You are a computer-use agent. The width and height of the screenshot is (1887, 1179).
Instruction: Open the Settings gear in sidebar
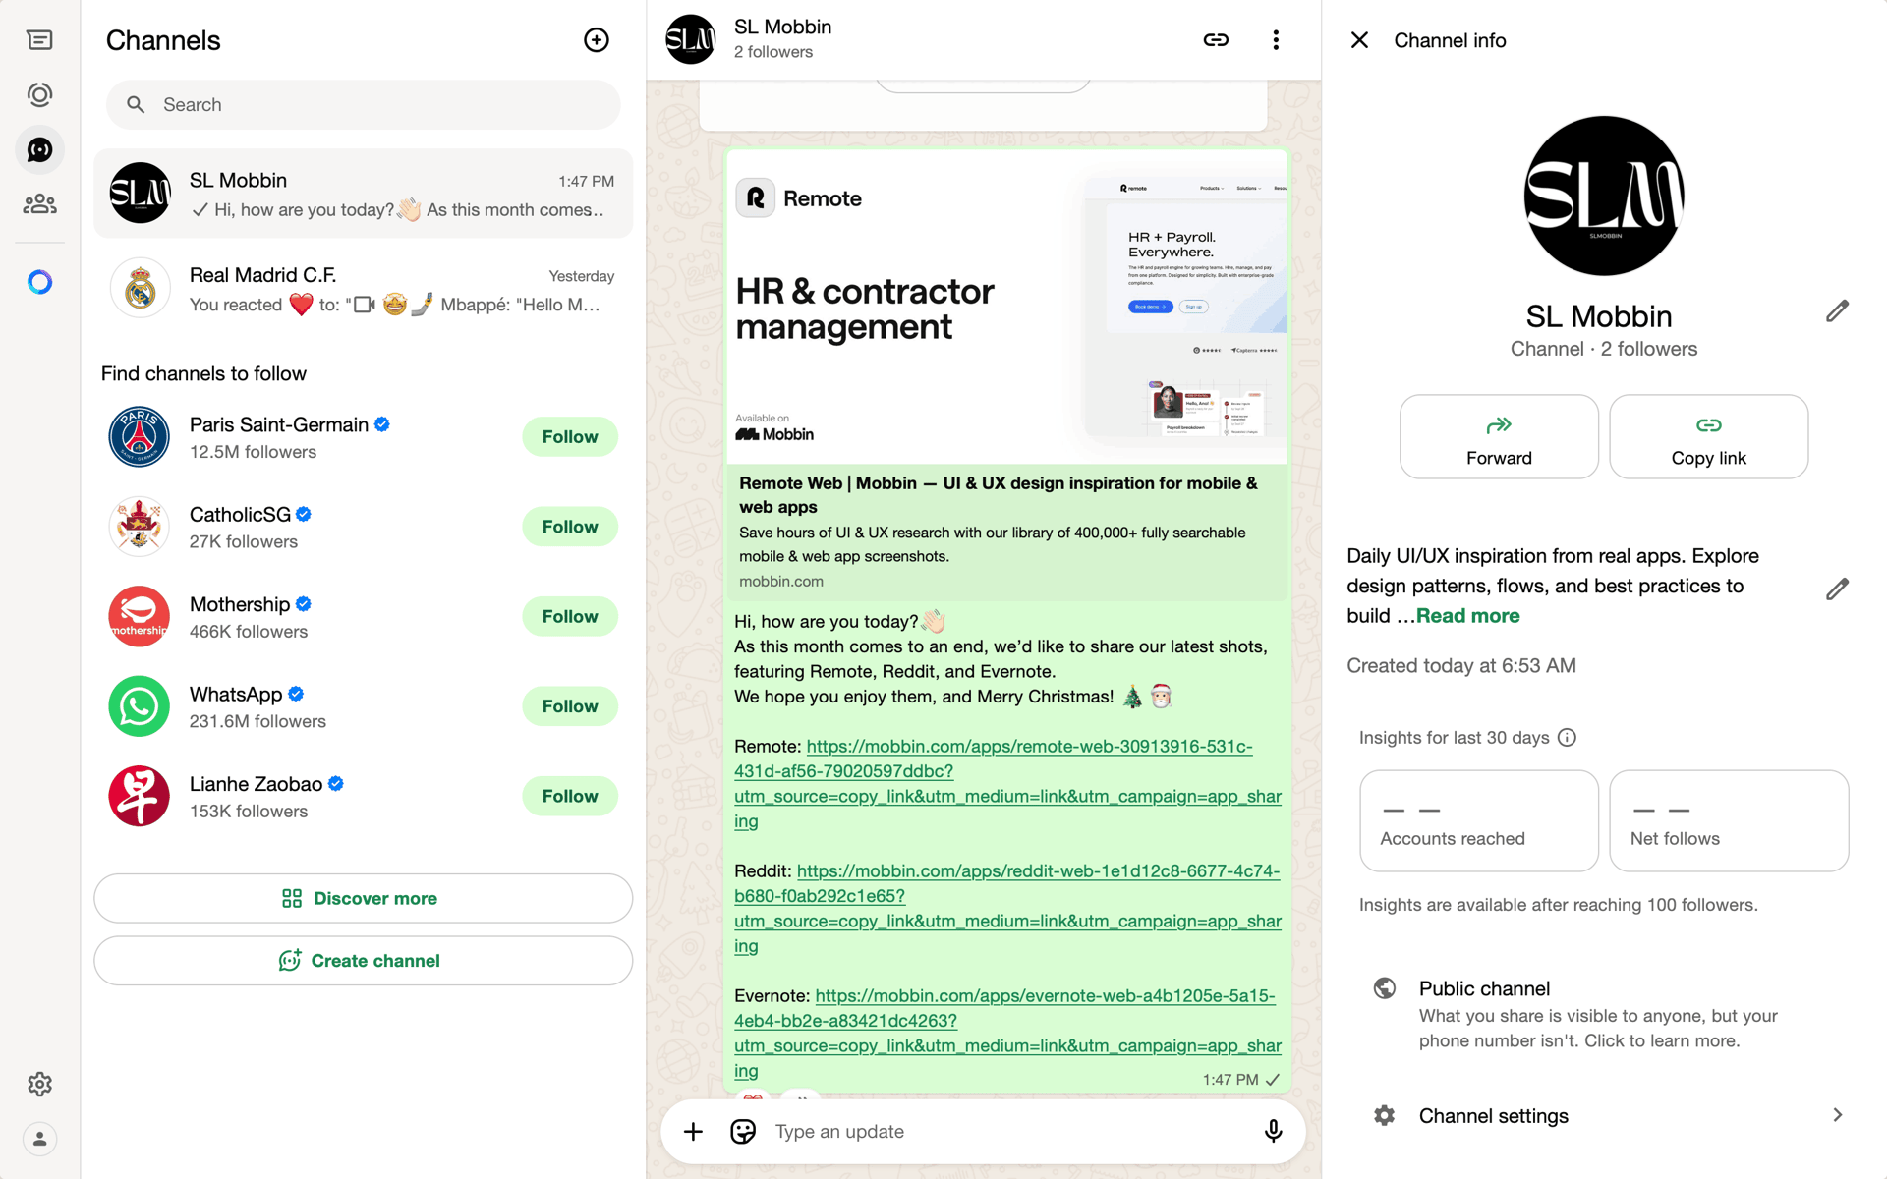pos(39,1084)
